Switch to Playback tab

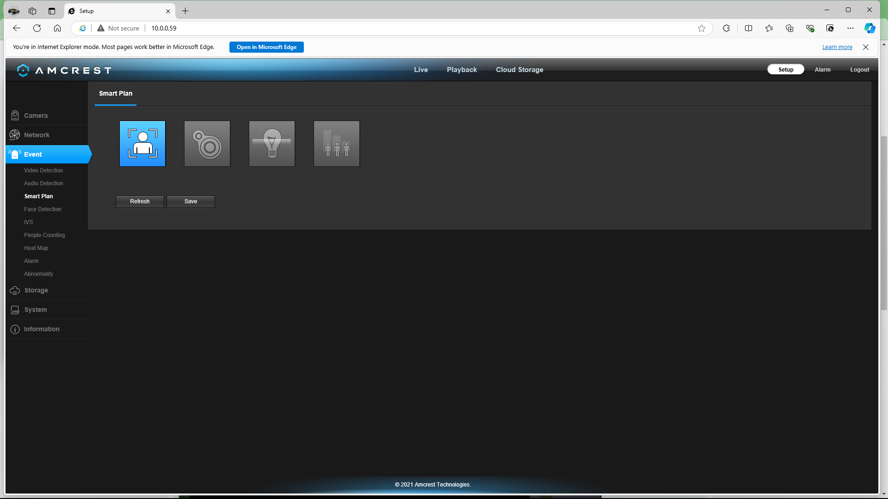[x=462, y=70]
